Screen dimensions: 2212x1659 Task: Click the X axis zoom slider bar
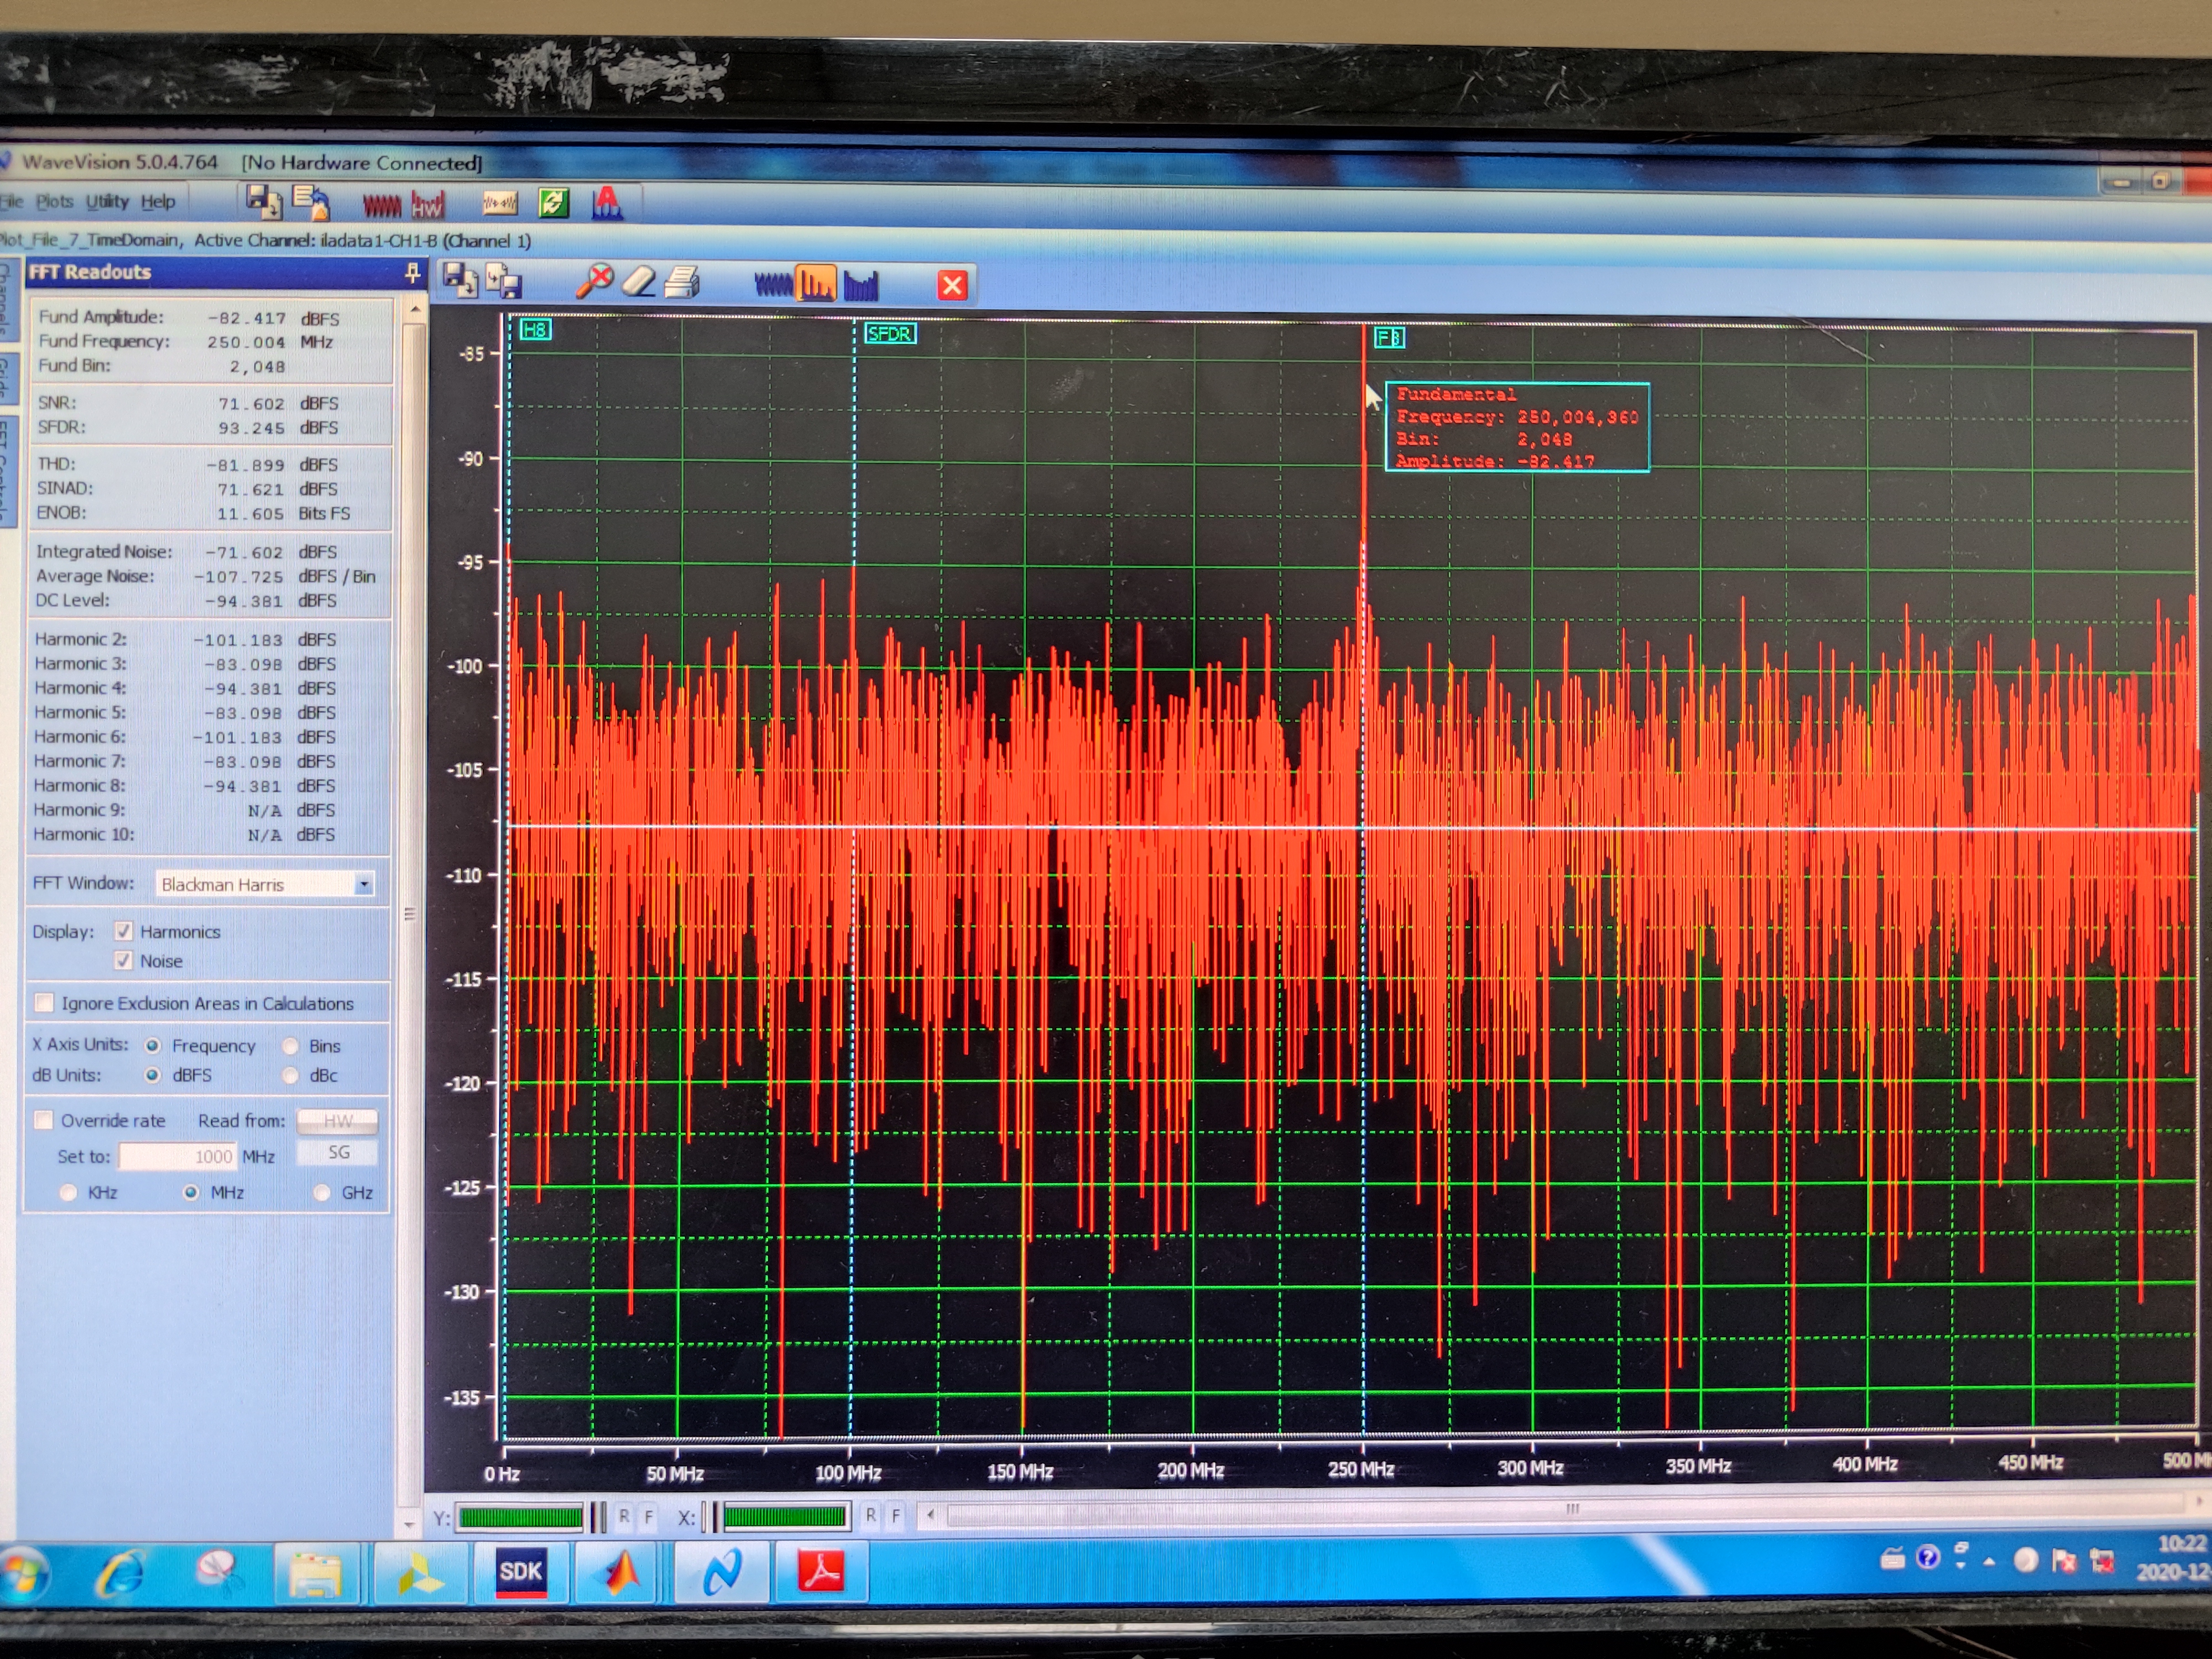(x=784, y=1518)
